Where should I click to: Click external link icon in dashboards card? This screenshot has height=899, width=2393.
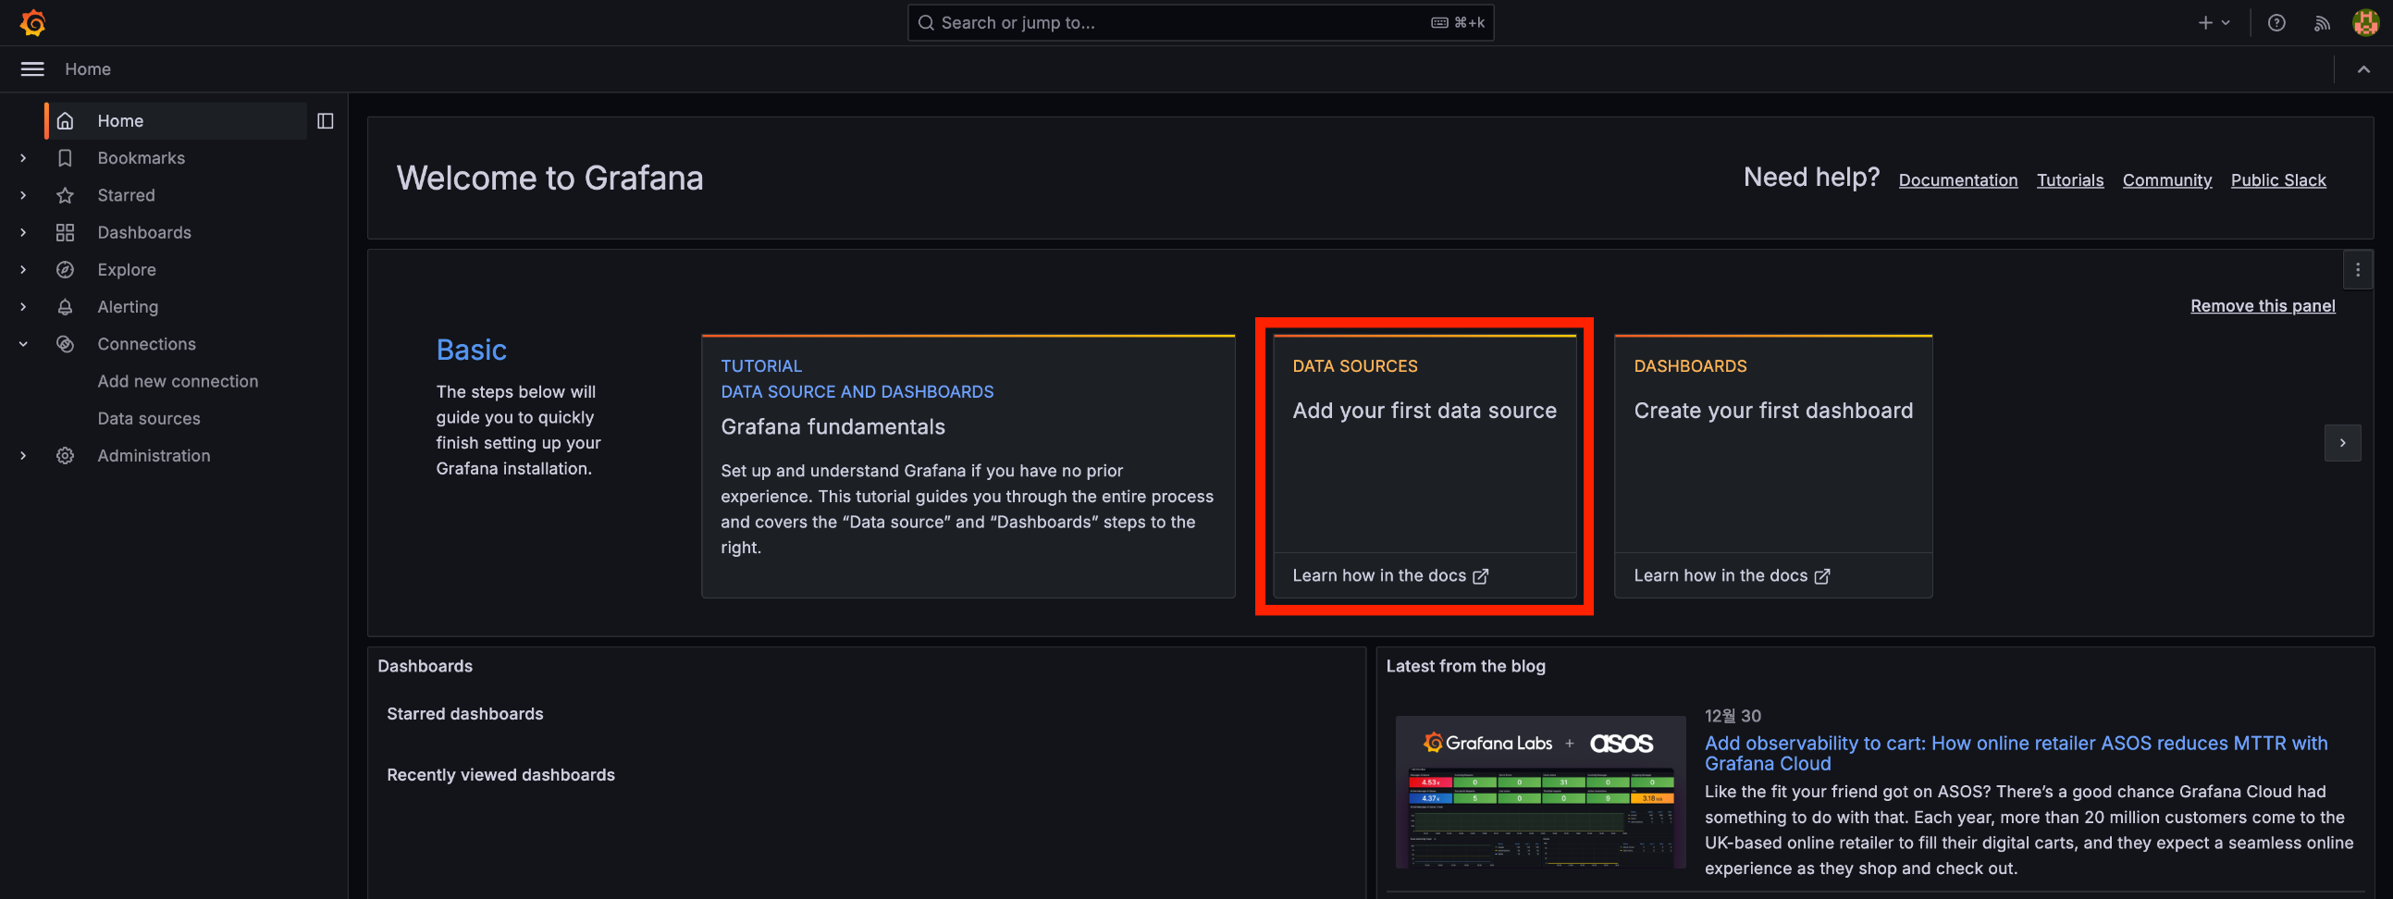tap(1822, 576)
